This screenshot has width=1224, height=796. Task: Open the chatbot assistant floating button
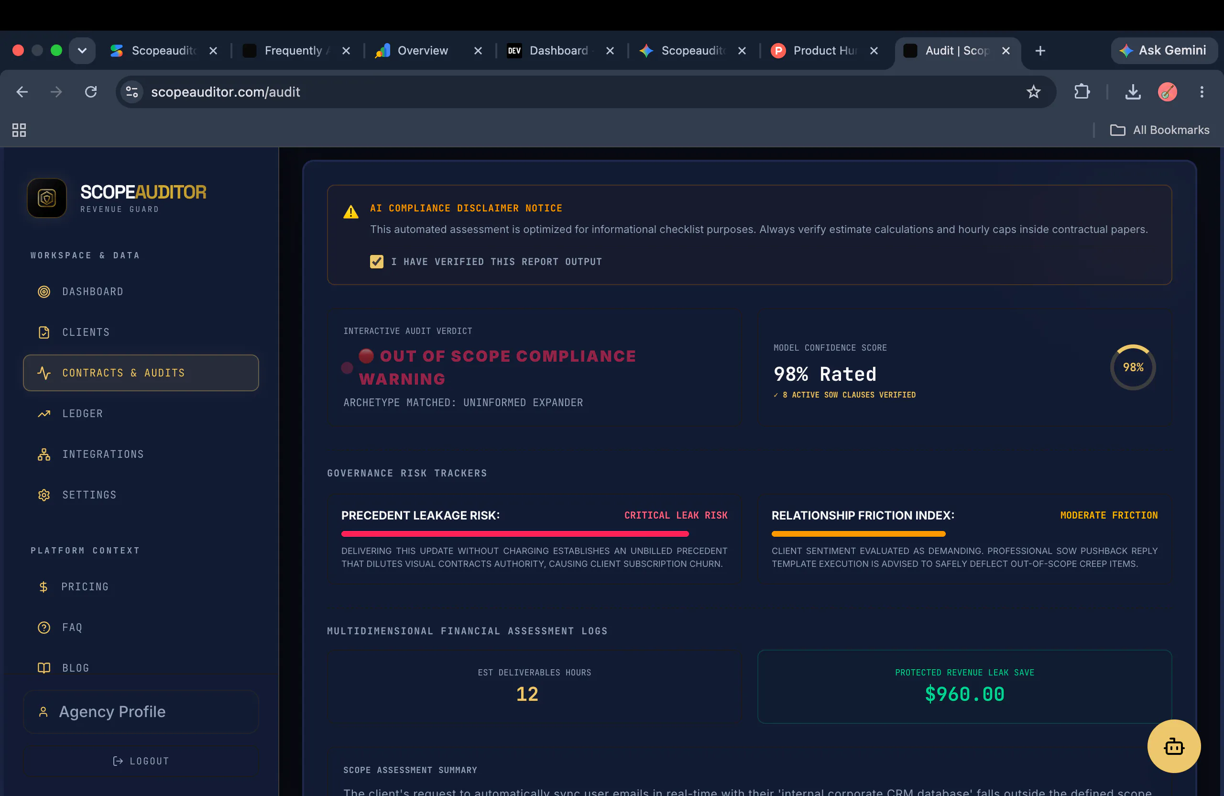tap(1174, 747)
